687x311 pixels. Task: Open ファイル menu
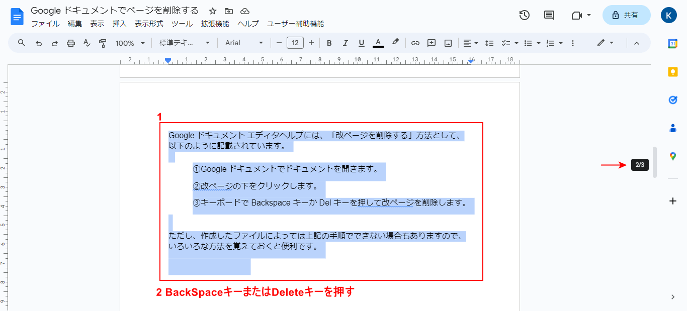pyautogui.click(x=45, y=24)
